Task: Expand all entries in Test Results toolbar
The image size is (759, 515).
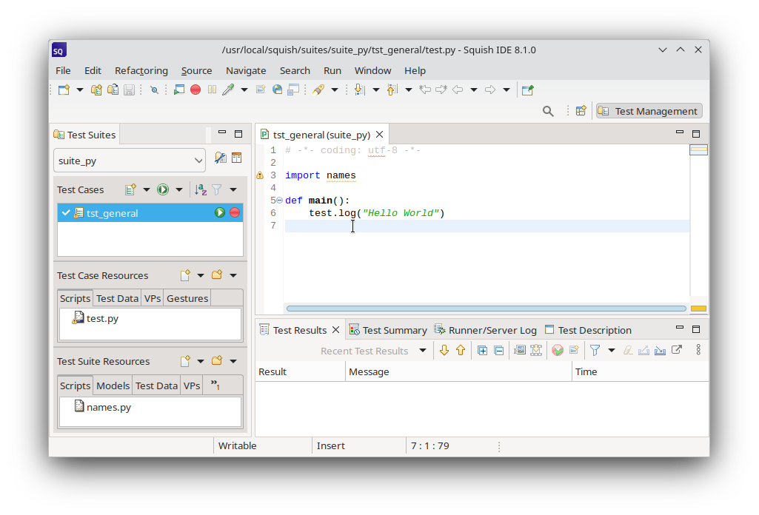Action: (483, 350)
